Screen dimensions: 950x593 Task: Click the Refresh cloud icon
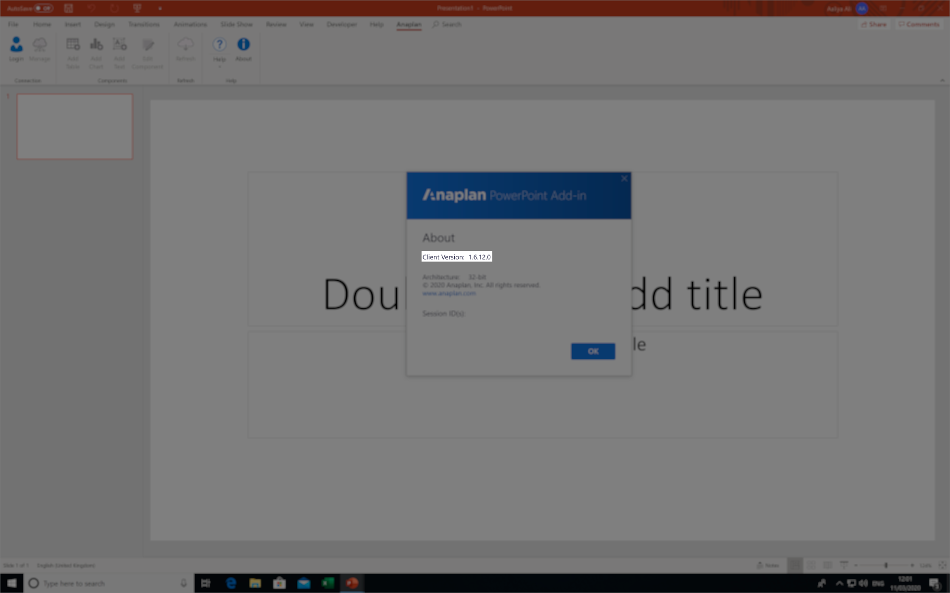(x=186, y=44)
